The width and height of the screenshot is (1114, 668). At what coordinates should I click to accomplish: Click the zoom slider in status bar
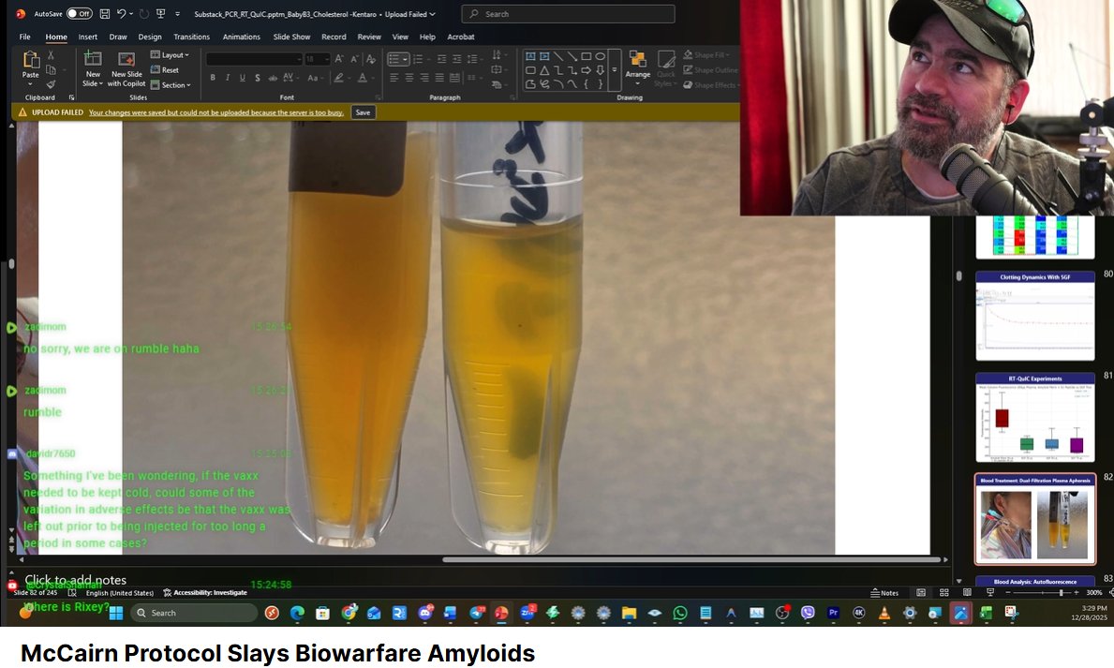click(x=1042, y=593)
